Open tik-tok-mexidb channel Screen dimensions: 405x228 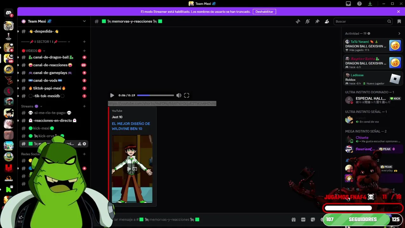tap(54, 96)
